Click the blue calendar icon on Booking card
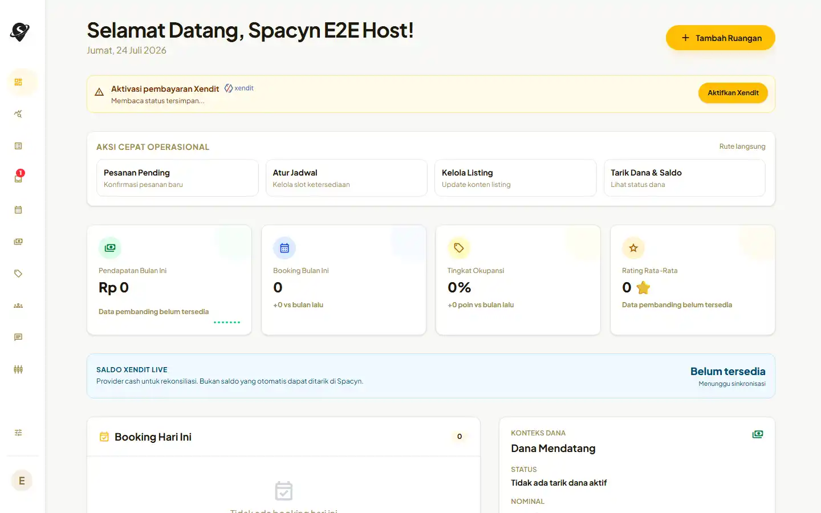Screen dimensions: 821x513 [284, 248]
